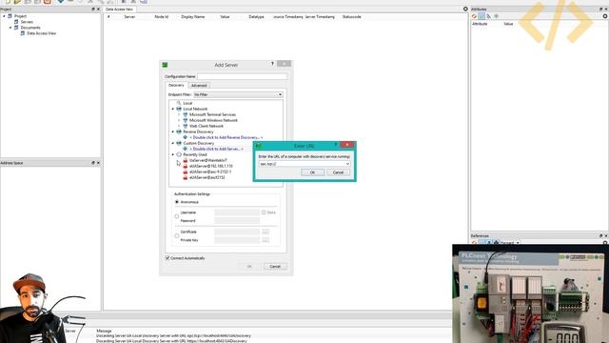
Task: Click the Microsoft Terminal Services network icon
Action: point(186,114)
